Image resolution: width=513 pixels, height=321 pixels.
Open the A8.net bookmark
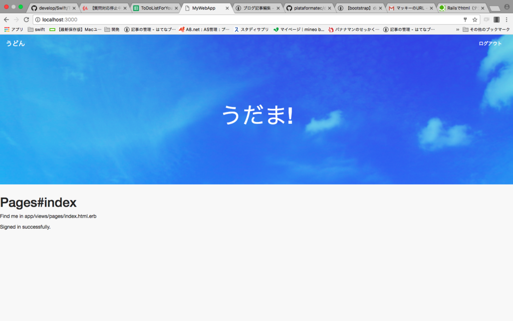point(204,30)
